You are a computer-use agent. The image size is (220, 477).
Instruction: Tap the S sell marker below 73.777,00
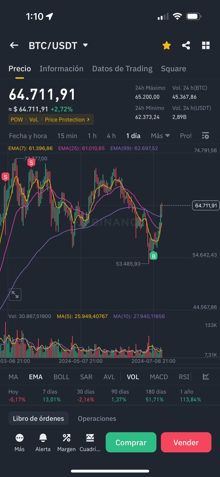pyautogui.click(x=31, y=163)
